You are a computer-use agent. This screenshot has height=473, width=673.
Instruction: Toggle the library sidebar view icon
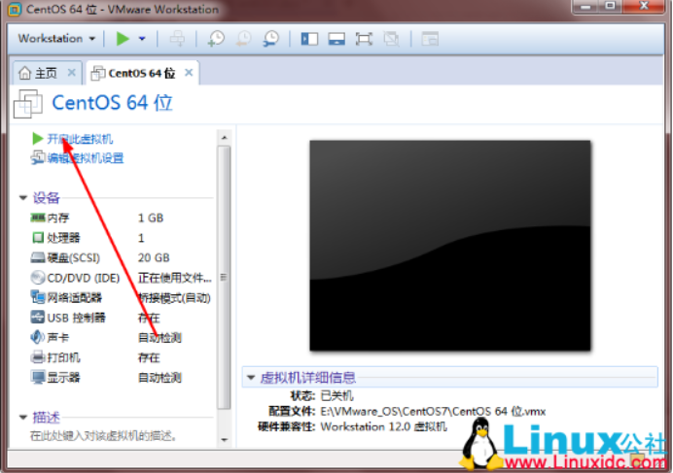coord(309,39)
